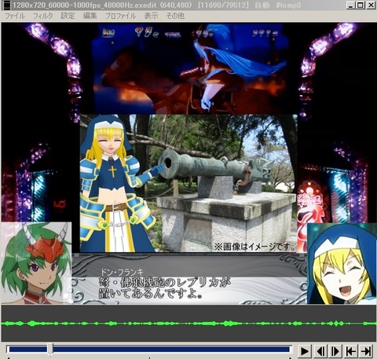Click the ドン・フランキ dialogue name text
This screenshot has width=377, height=359.
pyautogui.click(x=122, y=273)
